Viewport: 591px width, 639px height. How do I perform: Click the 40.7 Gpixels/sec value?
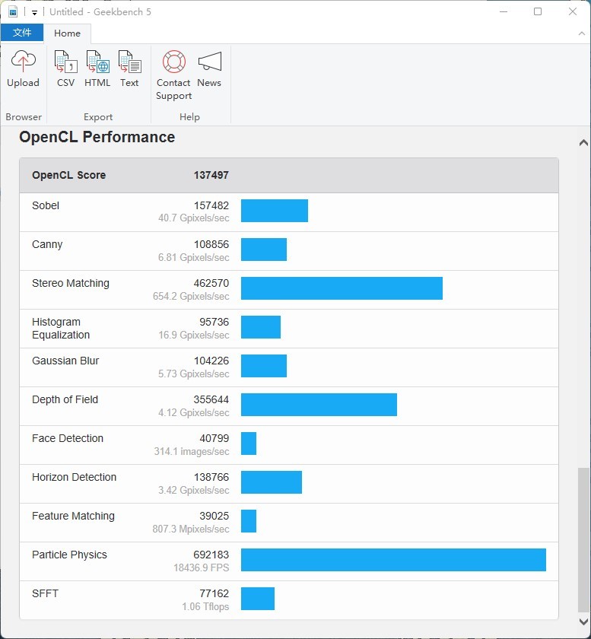tap(194, 218)
